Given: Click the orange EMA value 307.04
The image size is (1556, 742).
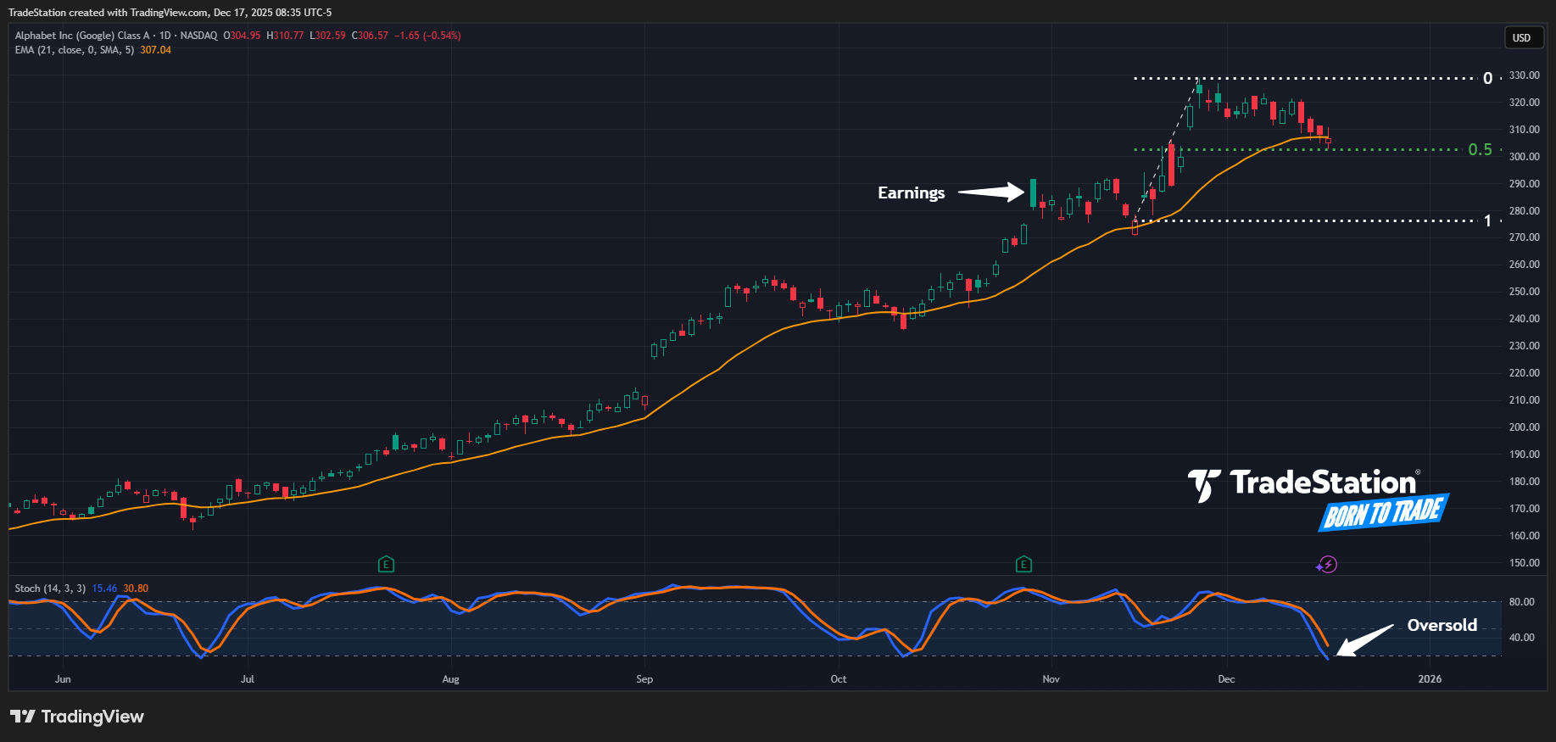Looking at the screenshot, I should click(155, 50).
